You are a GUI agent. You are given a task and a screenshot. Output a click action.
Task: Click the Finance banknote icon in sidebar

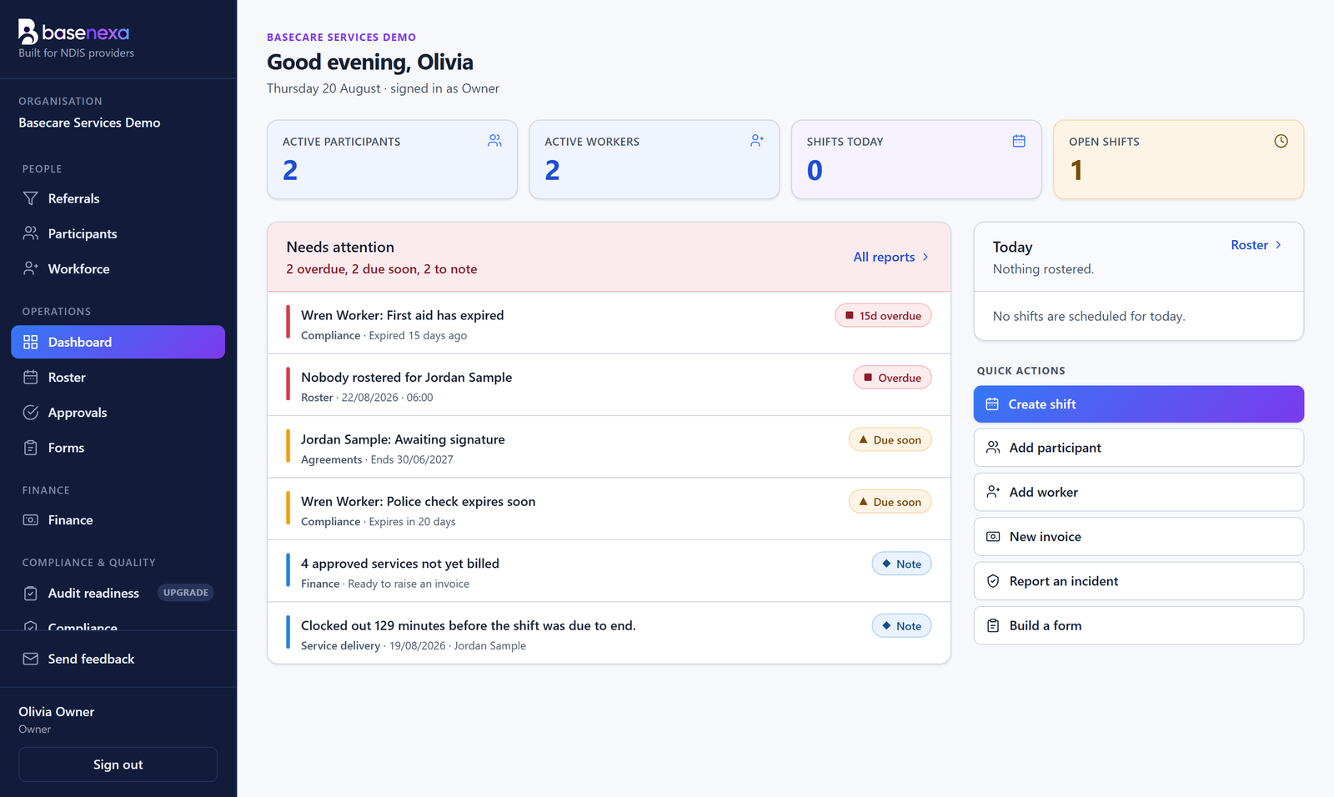click(x=31, y=520)
